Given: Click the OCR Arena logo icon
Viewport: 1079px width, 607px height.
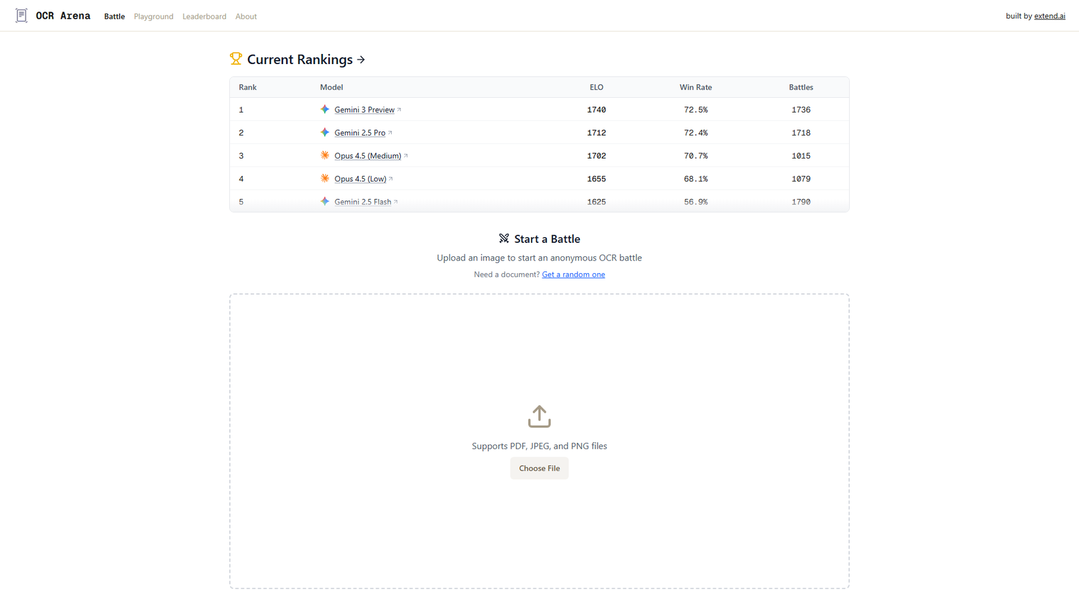Looking at the screenshot, I should coord(22,16).
